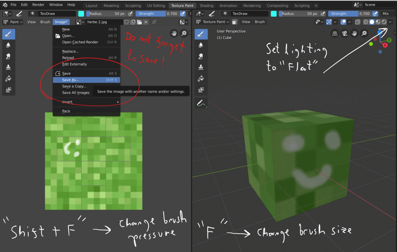This screenshot has width=397, height=252.
Task: Adjust the Strength slider in 3D viewport header
Action: coord(350,14)
